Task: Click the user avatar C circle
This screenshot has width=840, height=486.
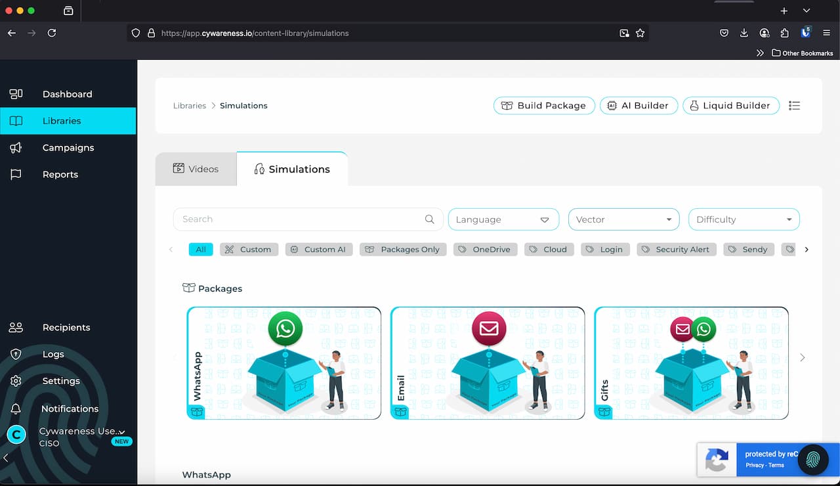Action: [x=16, y=434]
